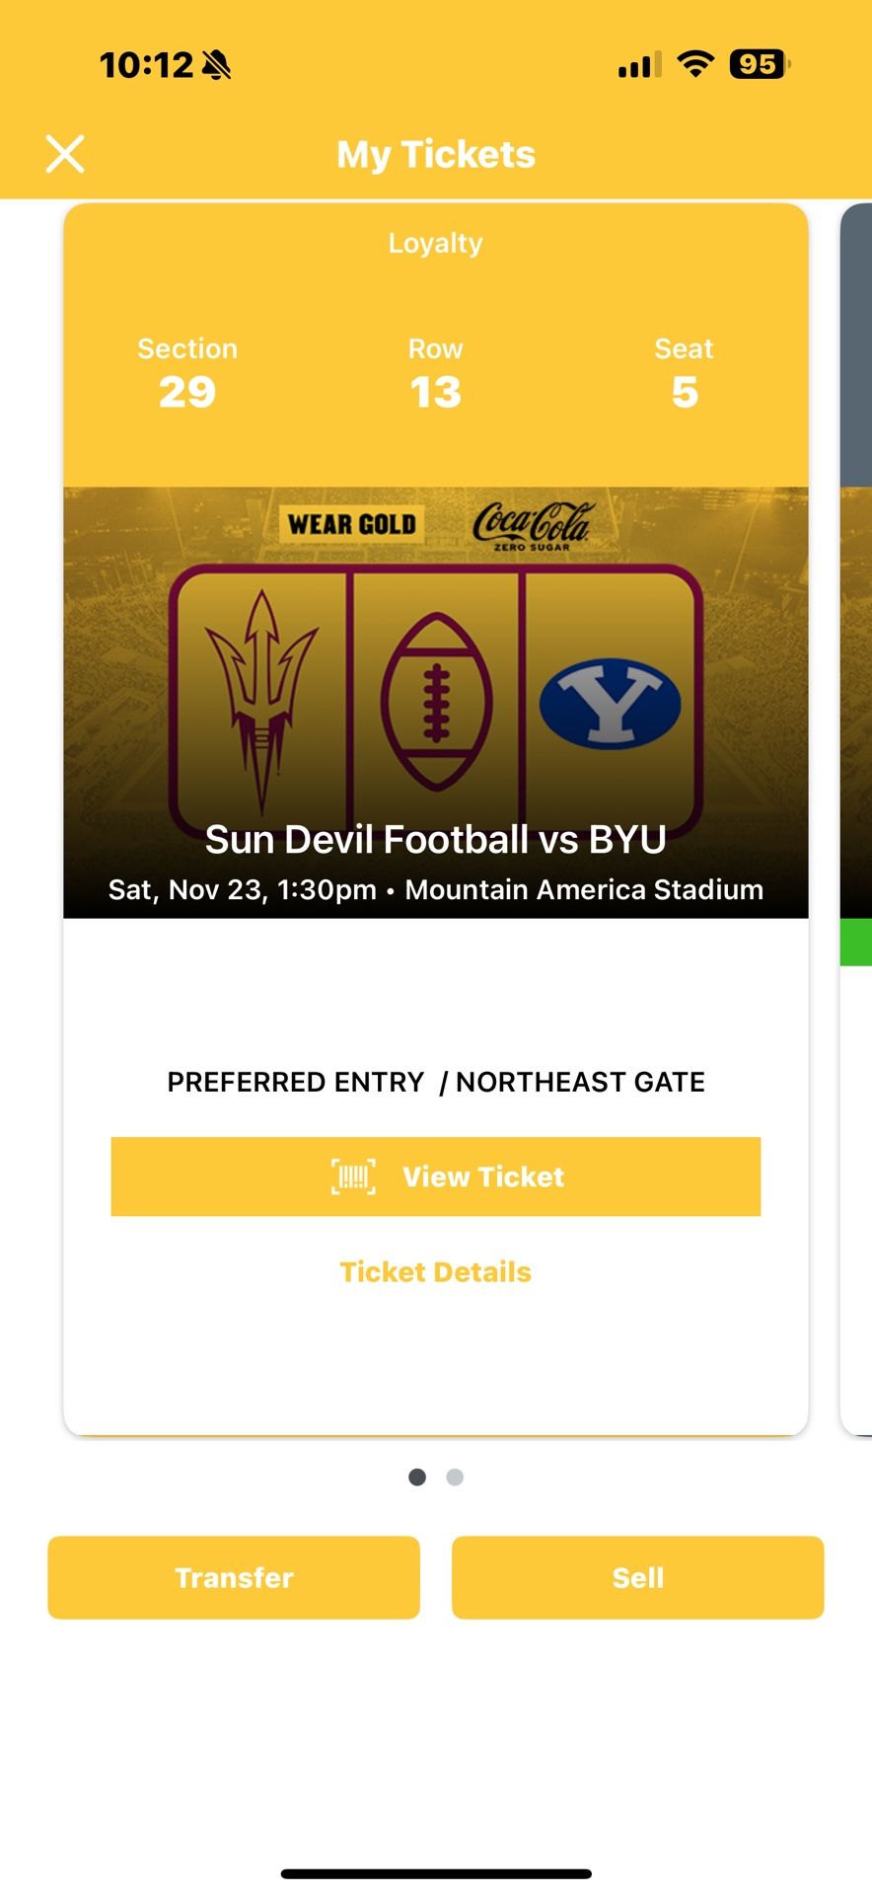This screenshot has height=1895, width=872.
Task: Tap the WEAR GOLD badge
Action: coord(351,524)
